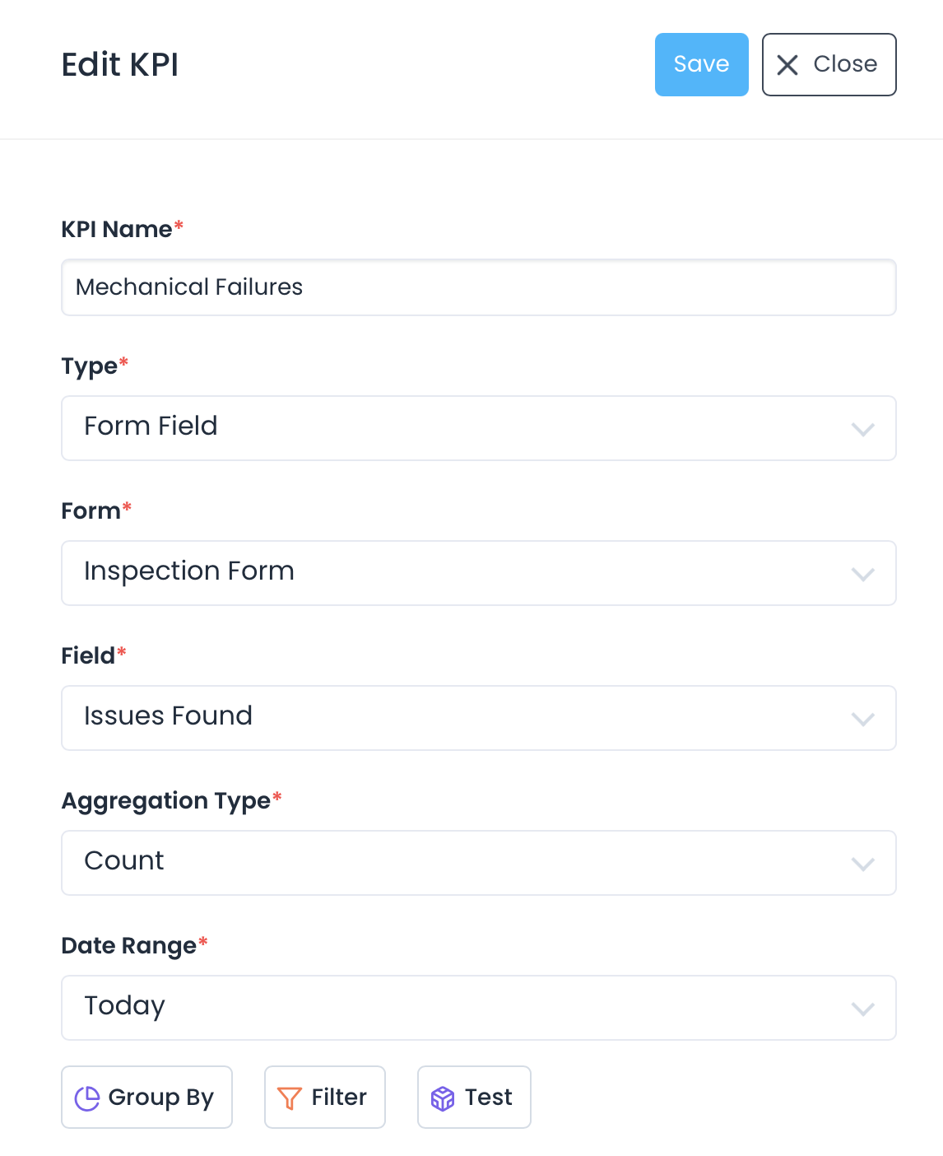Save the KPI changes
943x1156 pixels.
click(x=701, y=64)
